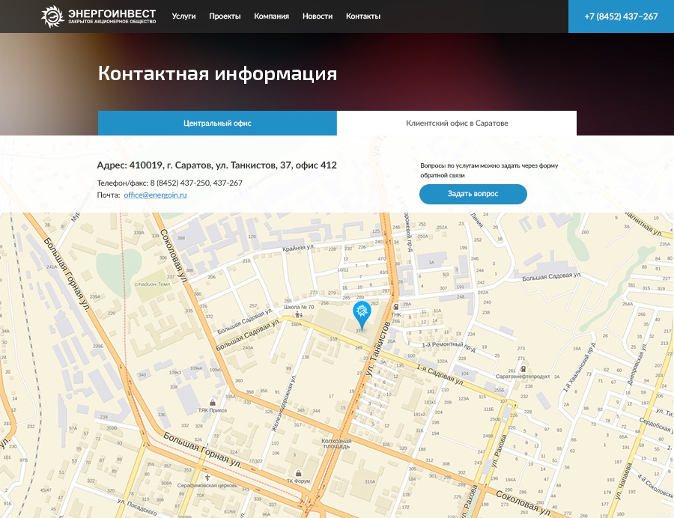
Task: Click the ТЯК Привоз lock icon on map
Action: (213, 402)
